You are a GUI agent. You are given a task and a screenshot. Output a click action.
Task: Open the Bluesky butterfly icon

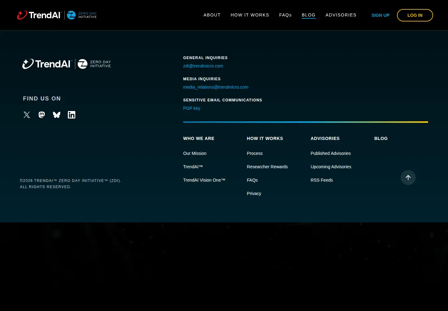57,115
